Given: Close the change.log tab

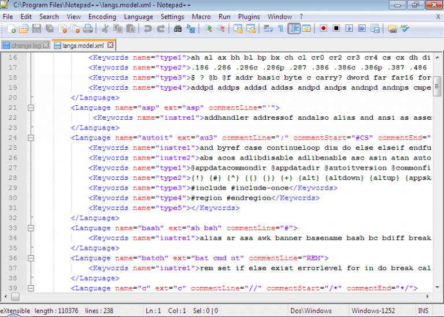Looking at the screenshot, I should (46, 45).
